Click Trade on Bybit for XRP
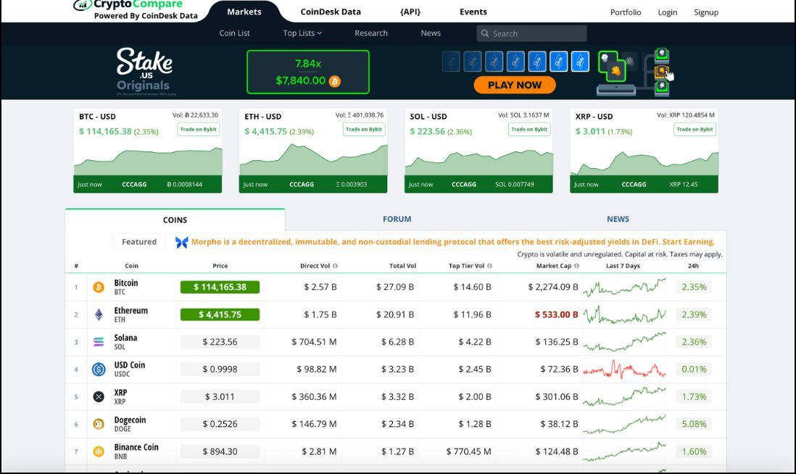The height and width of the screenshot is (474, 796). (695, 130)
